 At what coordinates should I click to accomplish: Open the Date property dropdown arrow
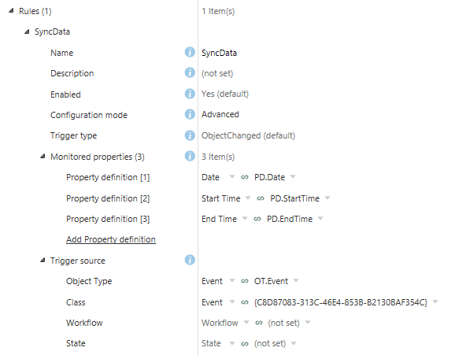232,176
